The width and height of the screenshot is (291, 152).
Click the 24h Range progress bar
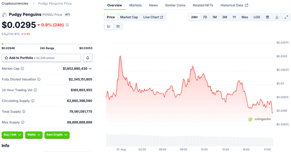47,44
